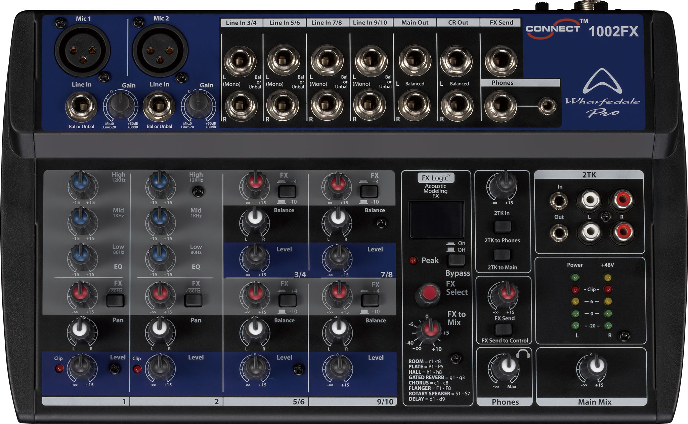
Task: Toggle channel 9/10 +4/-10 level switch
Action: 370,300
